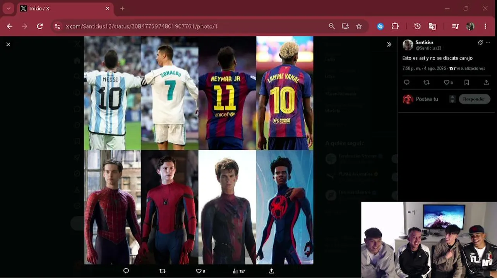Open the browser history clock icon
This screenshot has width=497, height=278.
417,26
